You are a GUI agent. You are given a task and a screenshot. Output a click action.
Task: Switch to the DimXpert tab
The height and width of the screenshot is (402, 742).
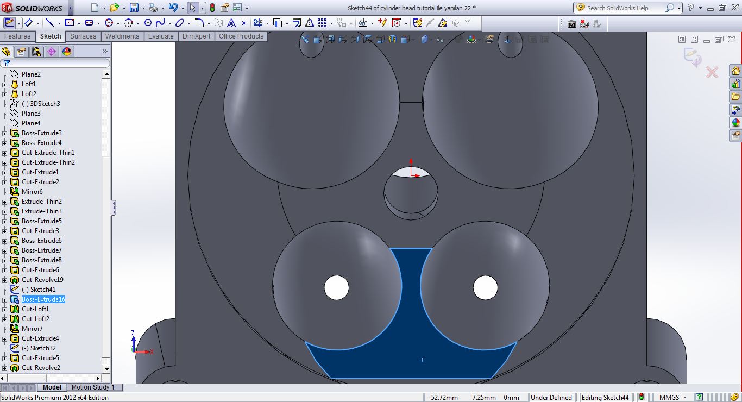point(196,36)
